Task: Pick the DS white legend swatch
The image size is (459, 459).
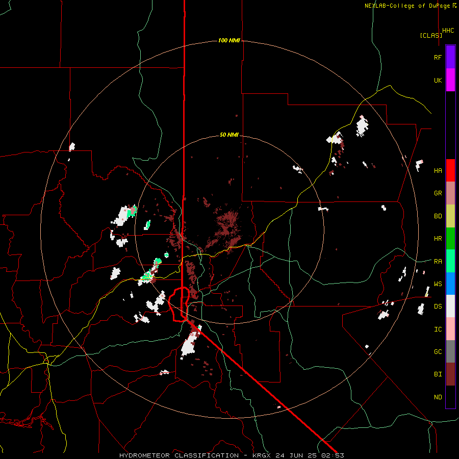Action: [x=450, y=306]
